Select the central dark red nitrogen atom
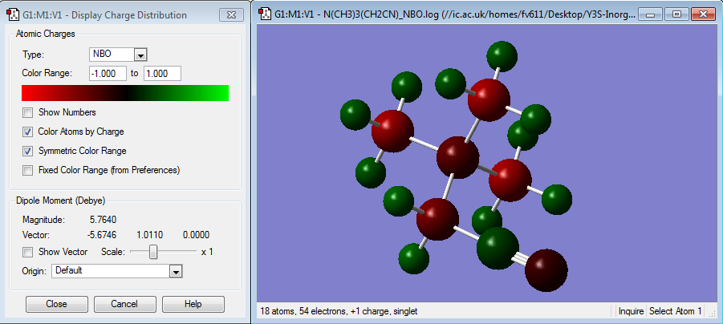 tap(458, 158)
